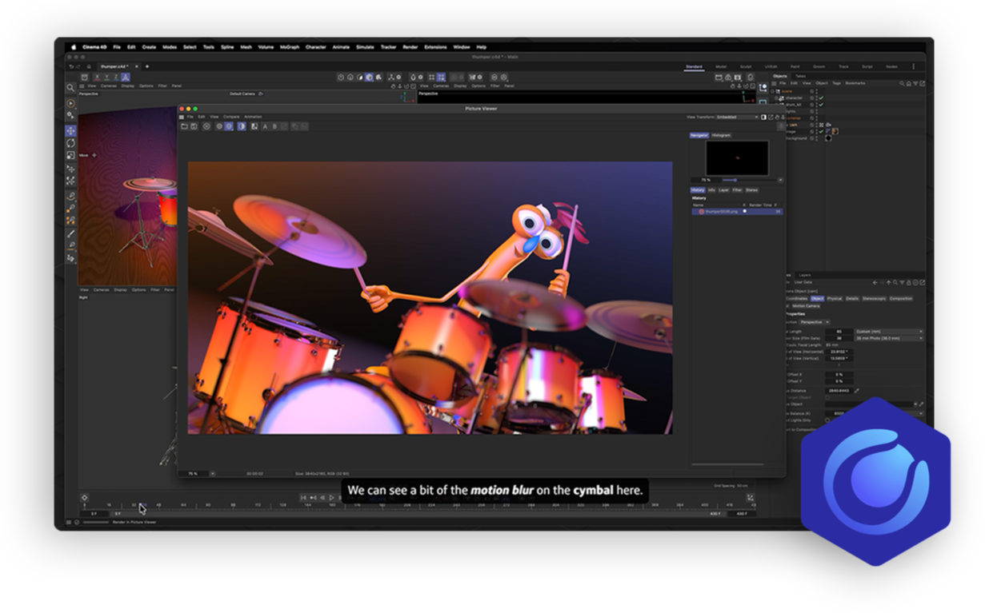Open the Custom (mm) focal length dropdown
Image resolution: width=985 pixels, height=613 pixels.
(x=889, y=331)
